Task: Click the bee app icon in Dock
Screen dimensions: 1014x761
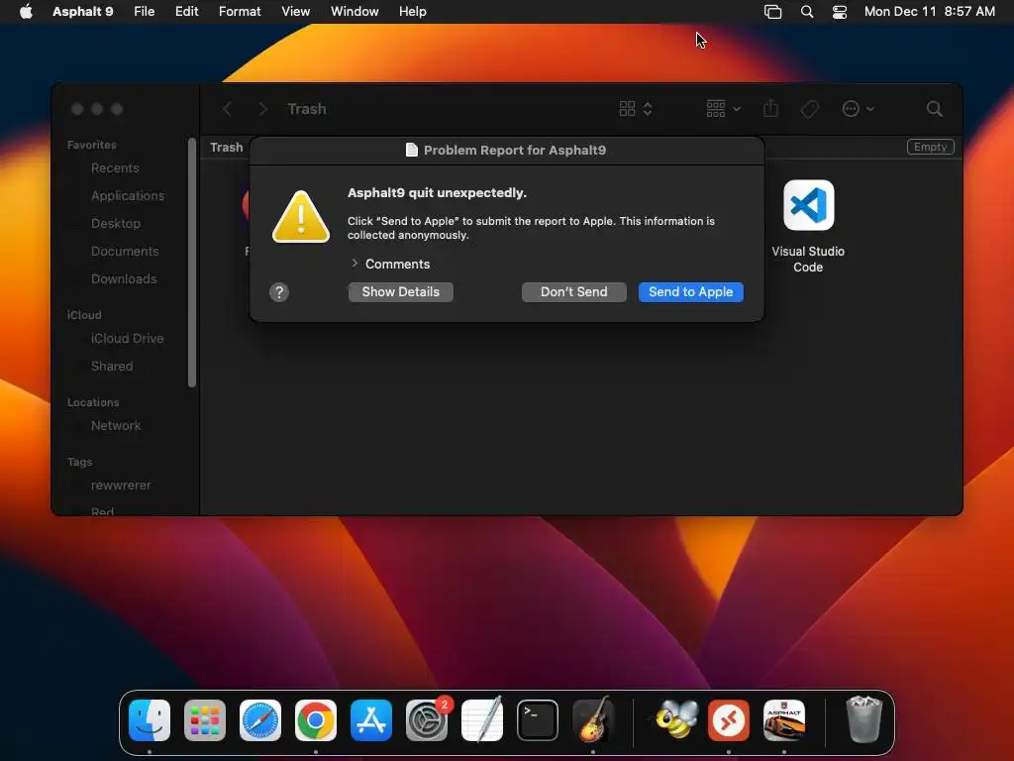Action: click(x=676, y=719)
